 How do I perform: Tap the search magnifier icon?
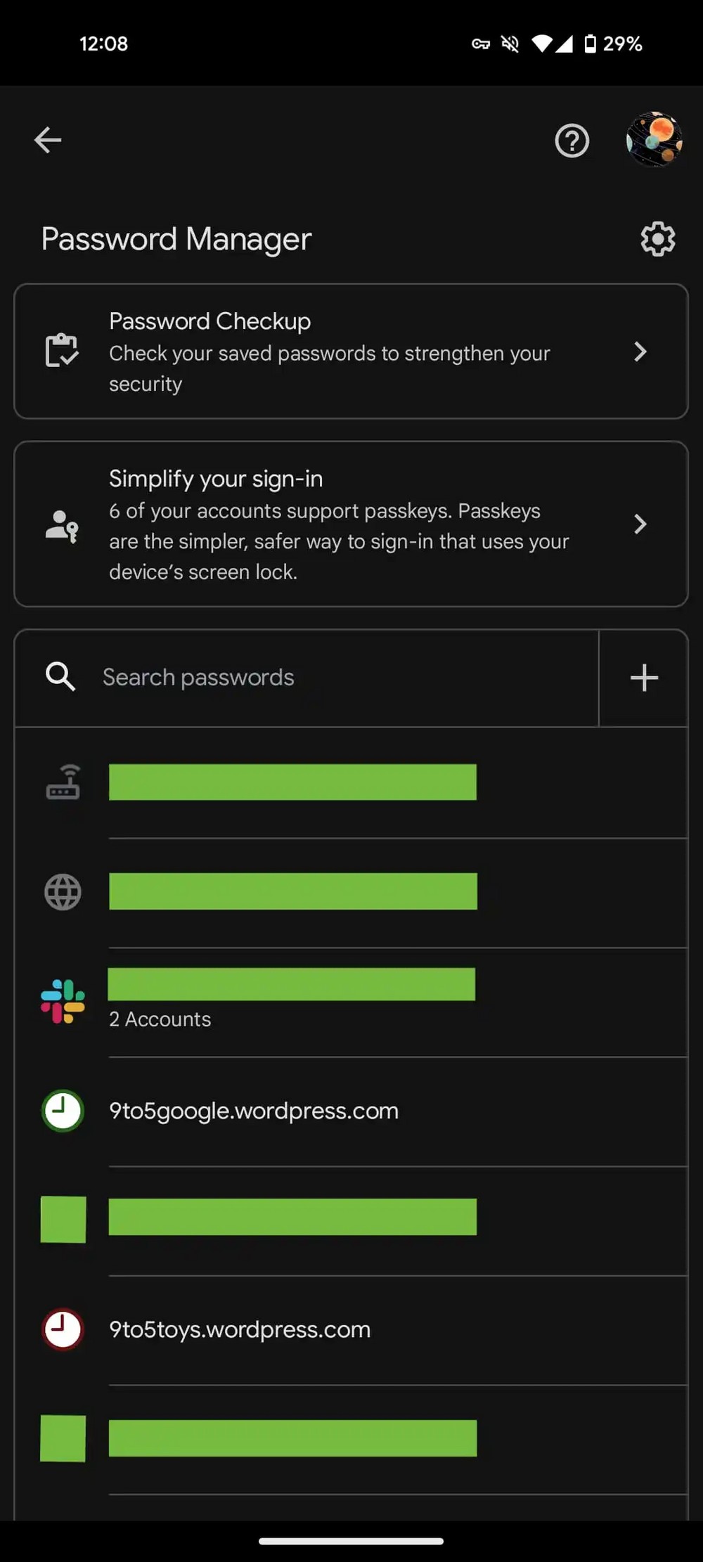pyautogui.click(x=60, y=677)
